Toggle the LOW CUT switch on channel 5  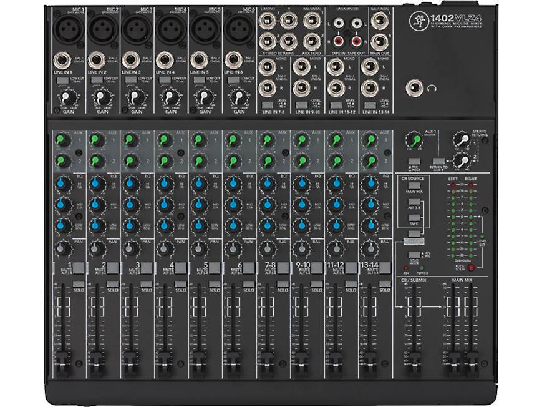199,81
